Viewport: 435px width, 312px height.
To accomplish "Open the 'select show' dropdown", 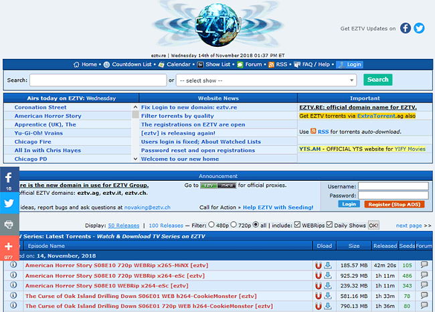I will pyautogui.click(x=266, y=80).
